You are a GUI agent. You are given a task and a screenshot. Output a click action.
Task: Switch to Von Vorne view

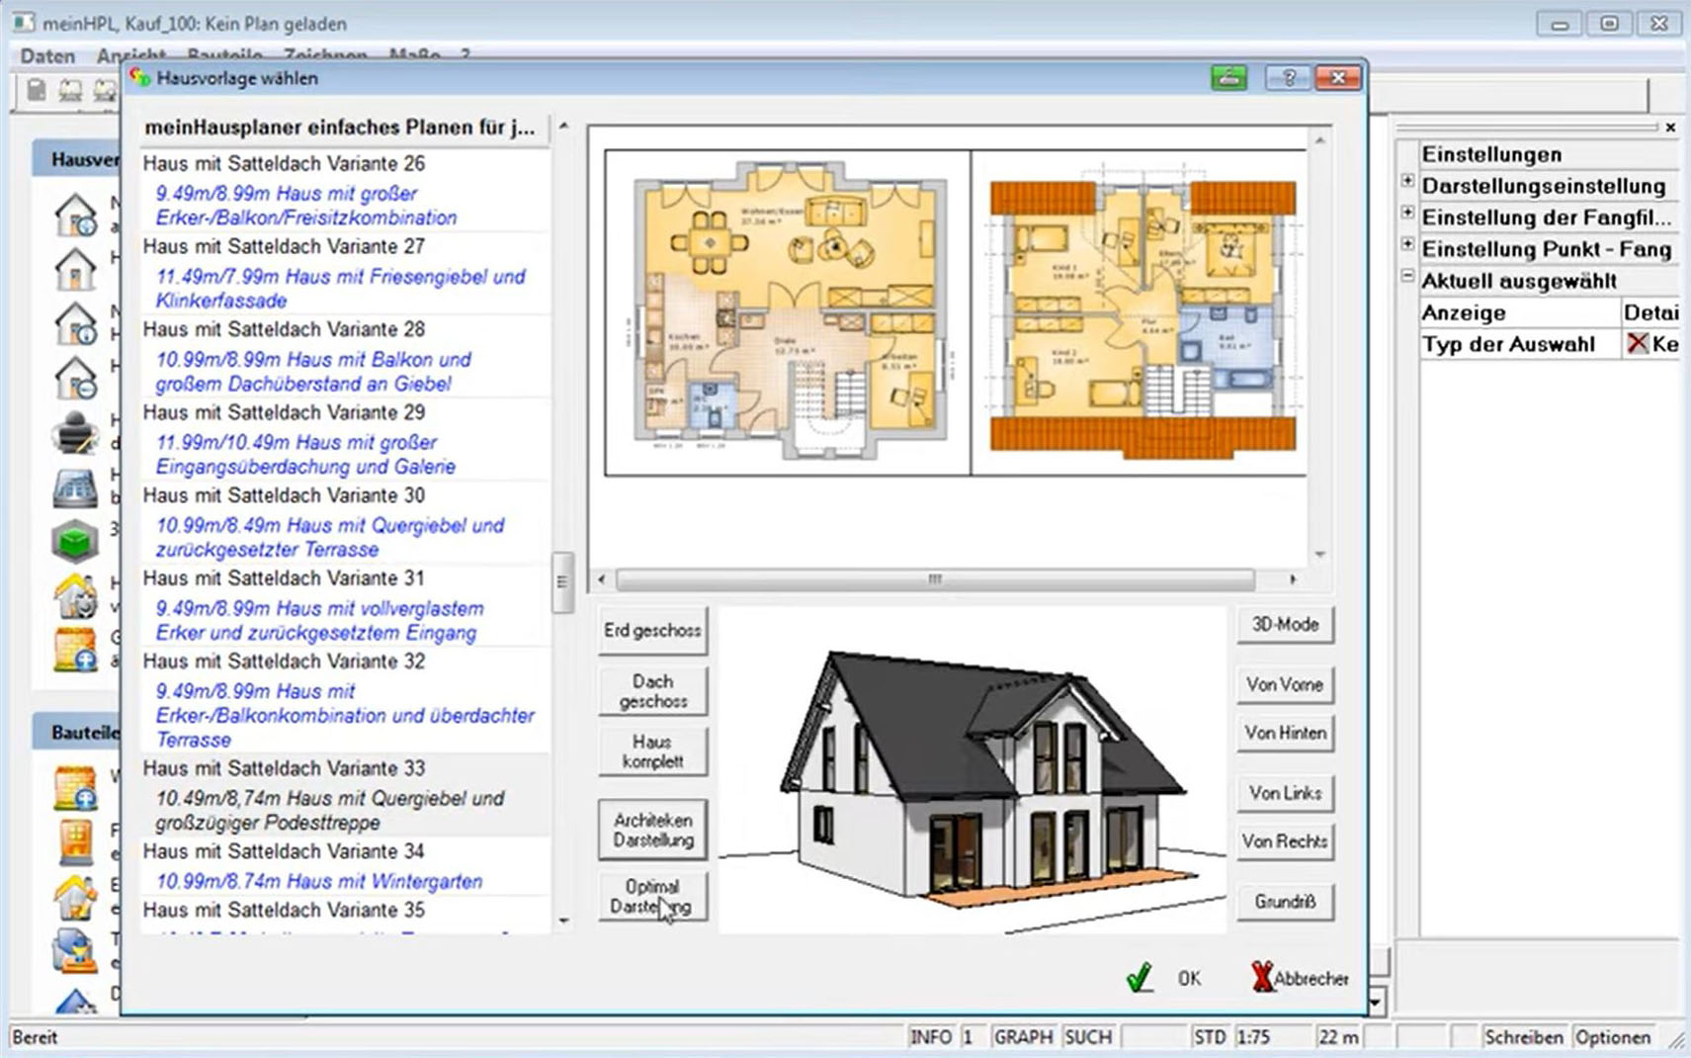(1284, 684)
